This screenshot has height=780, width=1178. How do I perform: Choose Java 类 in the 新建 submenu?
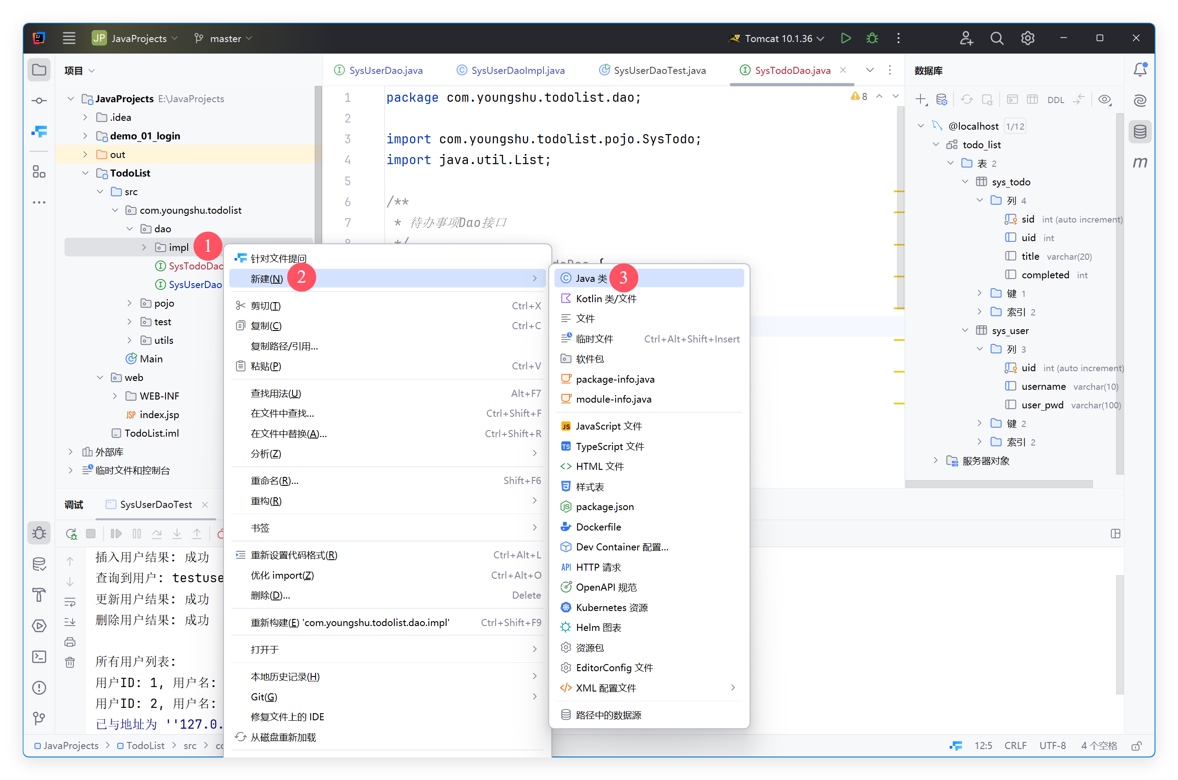(x=649, y=278)
